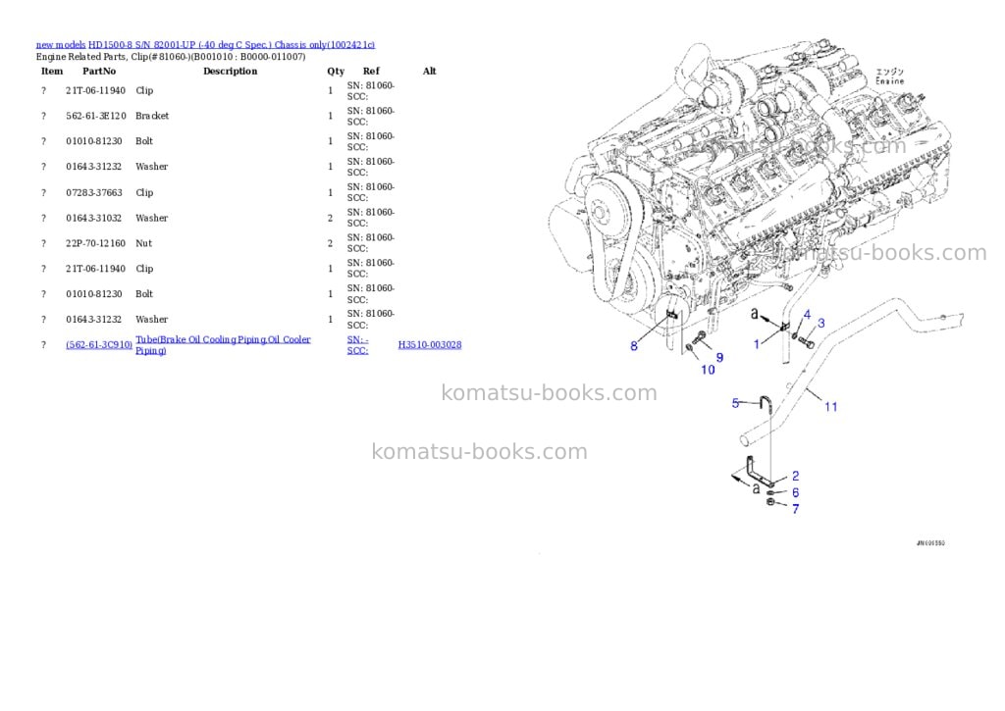
Task: Click the "Qty" column header
Action: pos(336,71)
